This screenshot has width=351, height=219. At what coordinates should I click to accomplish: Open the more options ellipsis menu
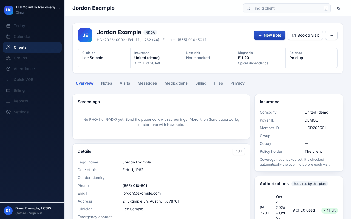tap(331, 35)
